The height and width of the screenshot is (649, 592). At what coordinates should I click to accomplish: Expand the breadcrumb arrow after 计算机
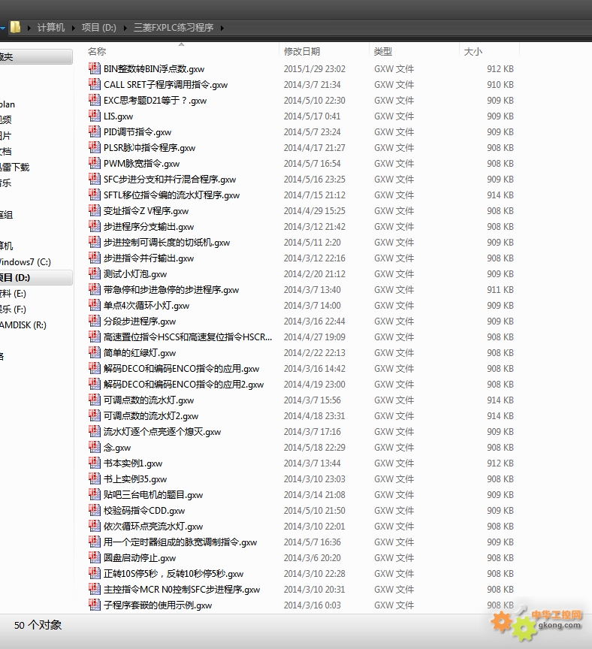(x=74, y=28)
